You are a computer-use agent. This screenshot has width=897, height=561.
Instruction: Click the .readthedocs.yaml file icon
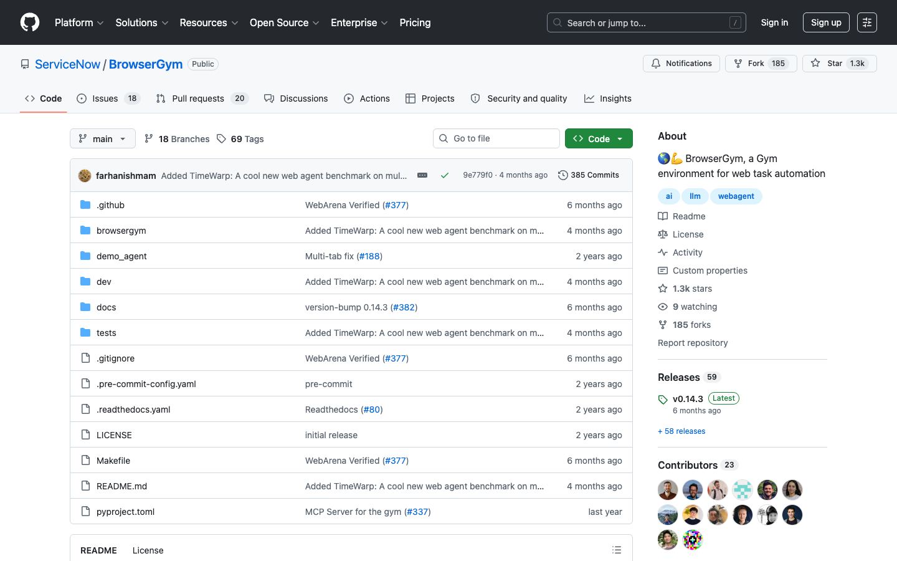point(85,409)
